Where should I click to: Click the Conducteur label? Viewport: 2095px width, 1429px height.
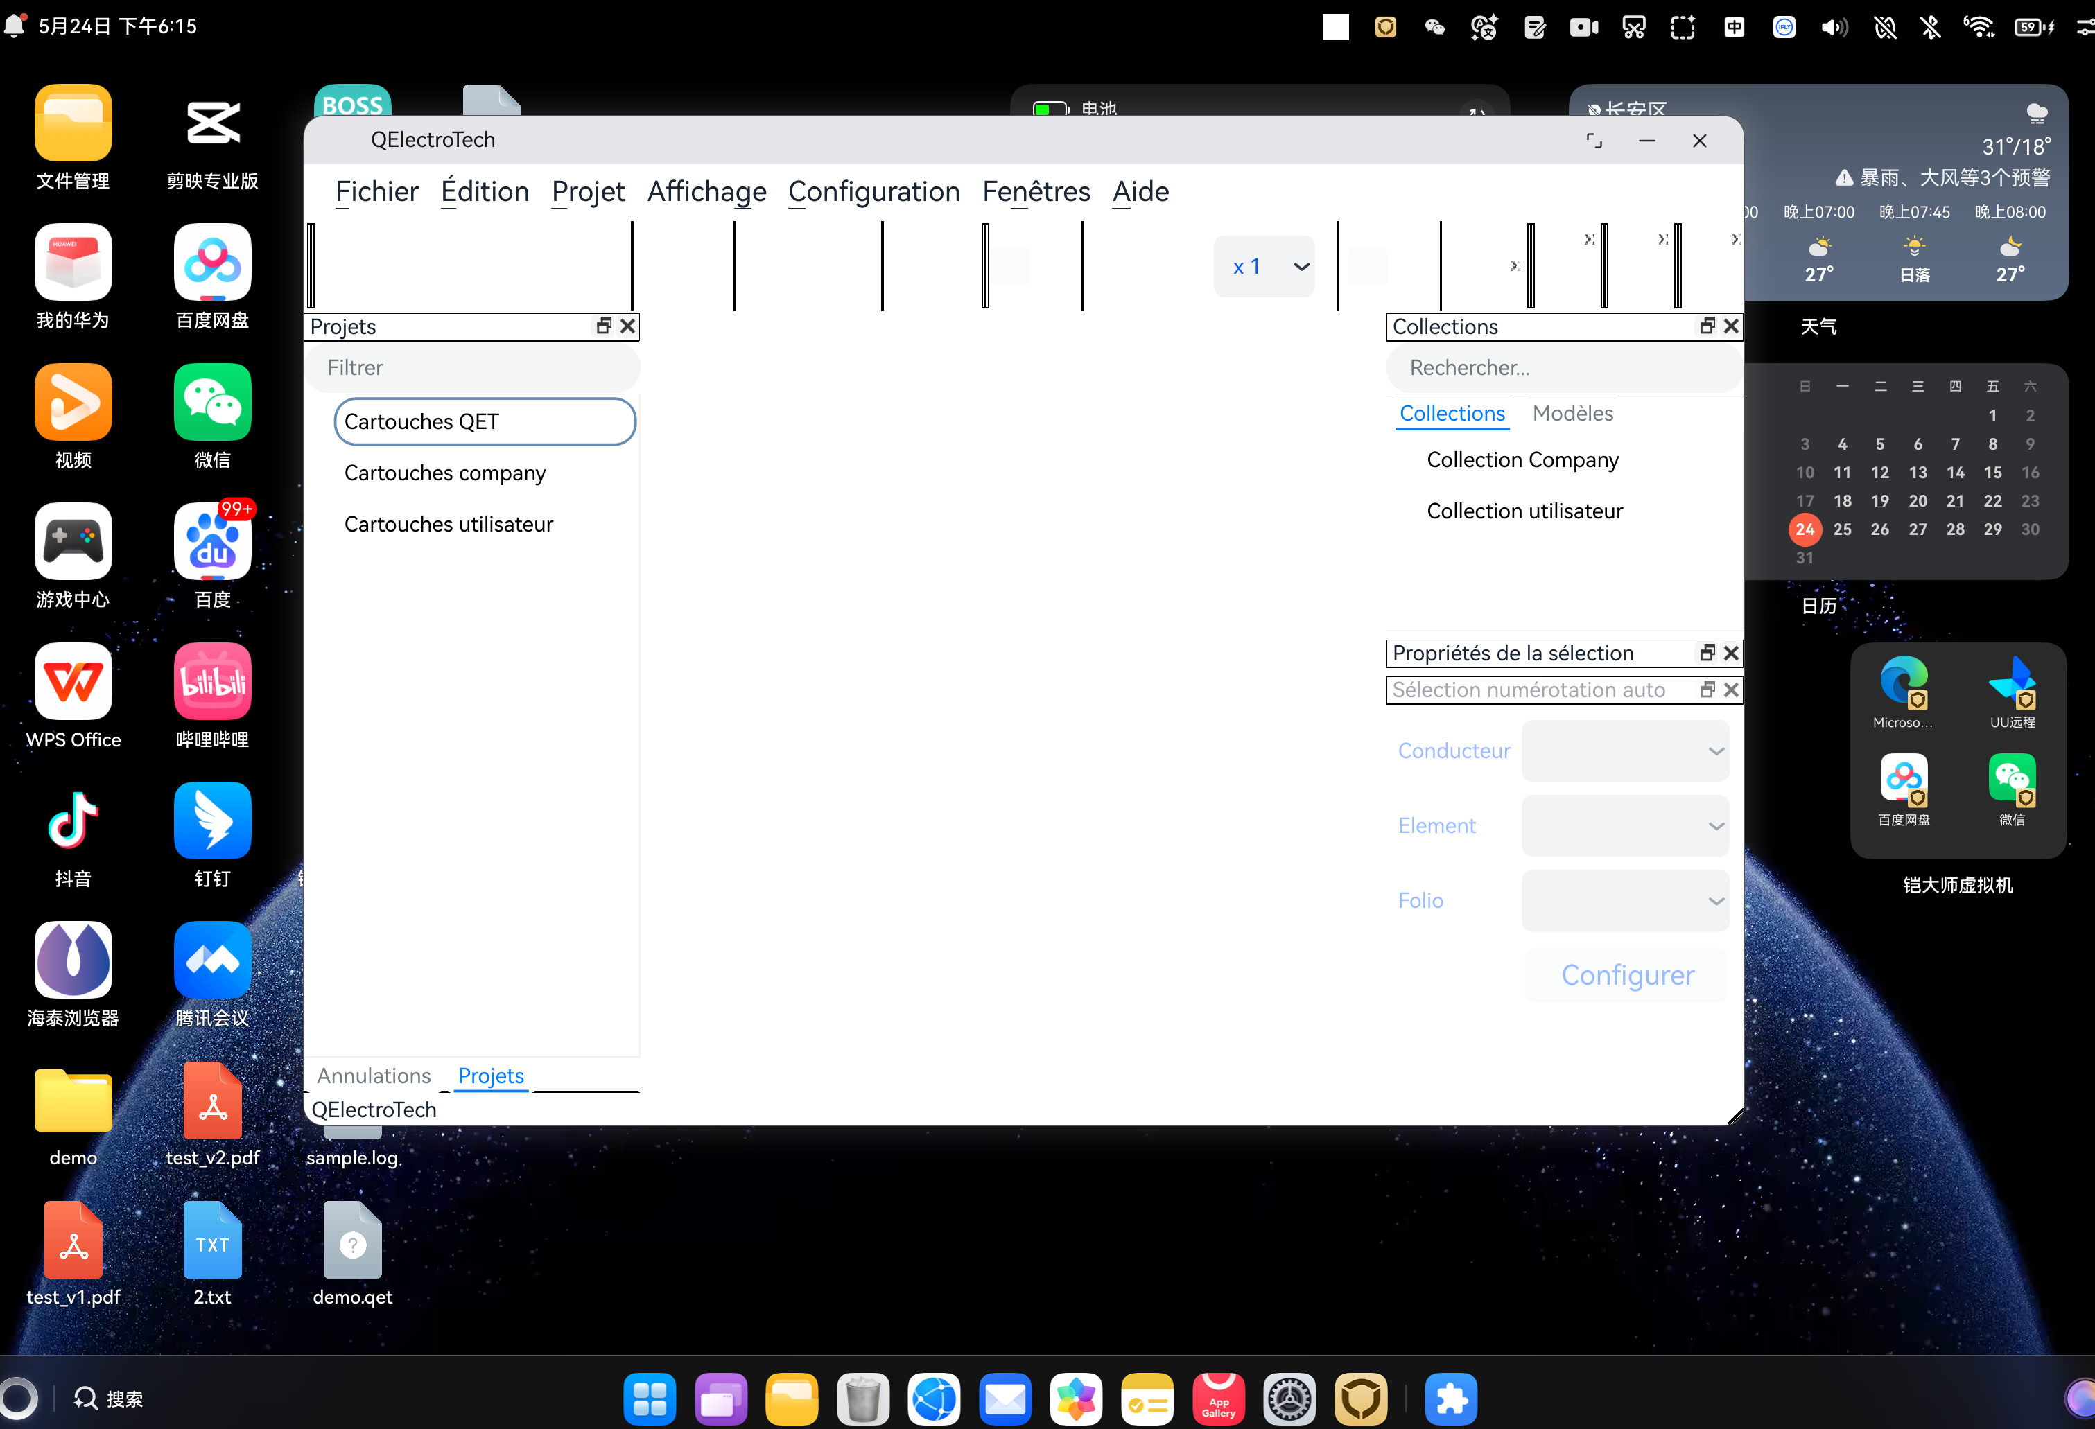(x=1453, y=751)
